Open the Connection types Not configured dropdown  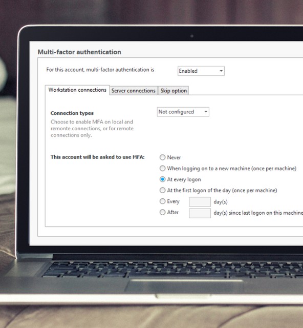coord(183,112)
